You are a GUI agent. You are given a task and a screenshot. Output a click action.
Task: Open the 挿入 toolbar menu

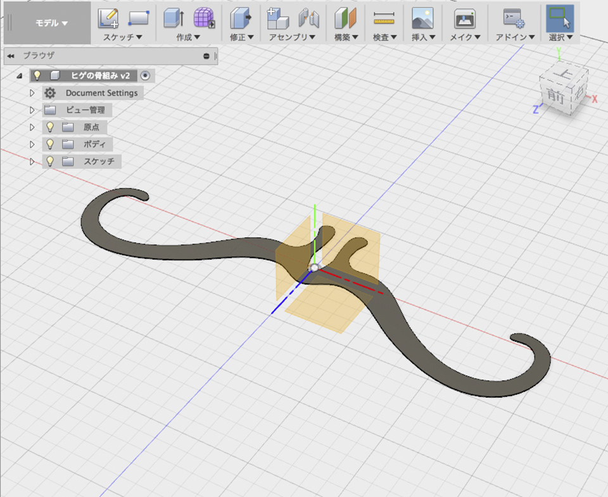[424, 37]
